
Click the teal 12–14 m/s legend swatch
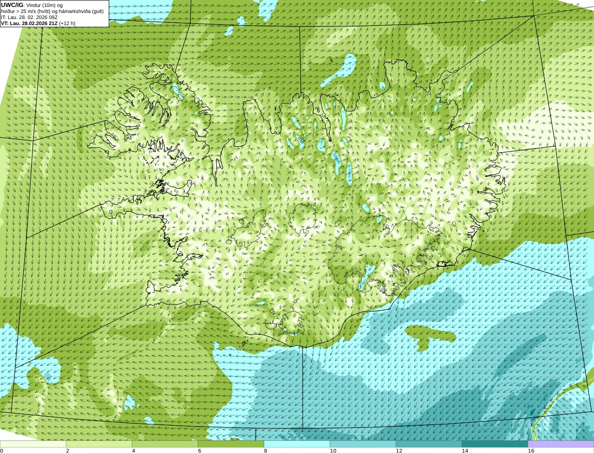click(429, 444)
